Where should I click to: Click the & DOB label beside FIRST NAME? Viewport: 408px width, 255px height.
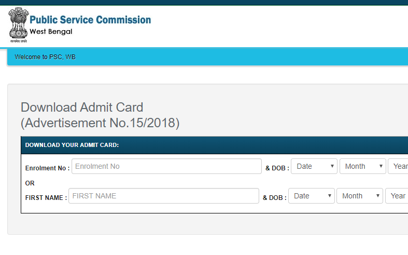[x=274, y=198]
